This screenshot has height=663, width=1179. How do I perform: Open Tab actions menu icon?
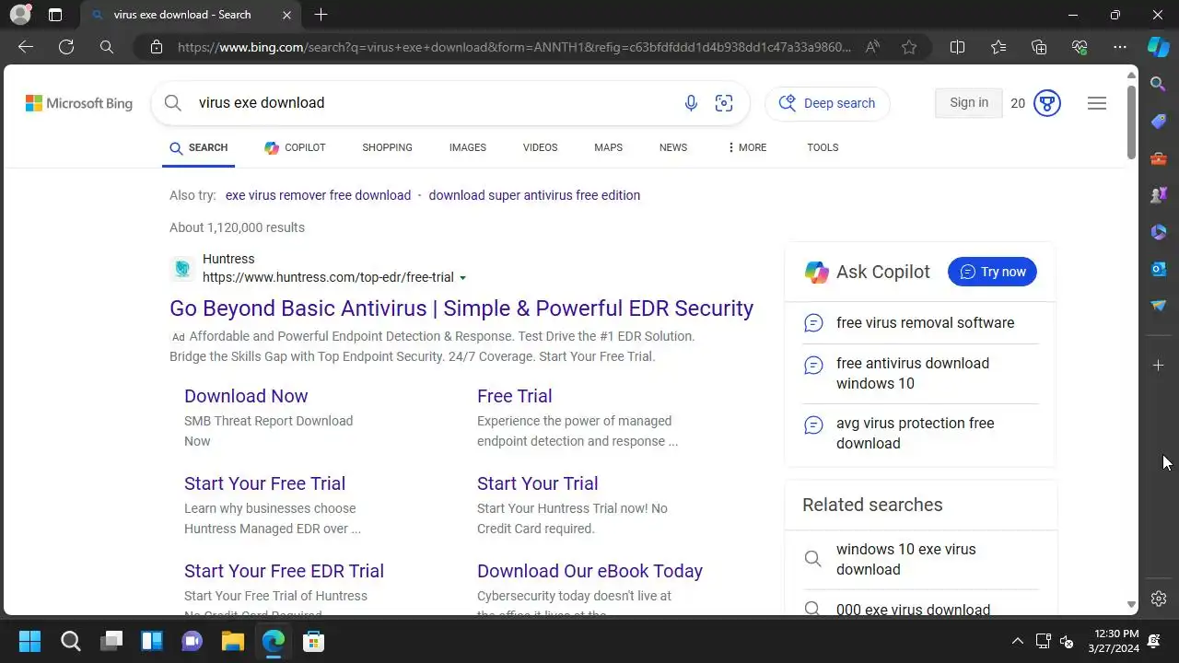click(55, 15)
